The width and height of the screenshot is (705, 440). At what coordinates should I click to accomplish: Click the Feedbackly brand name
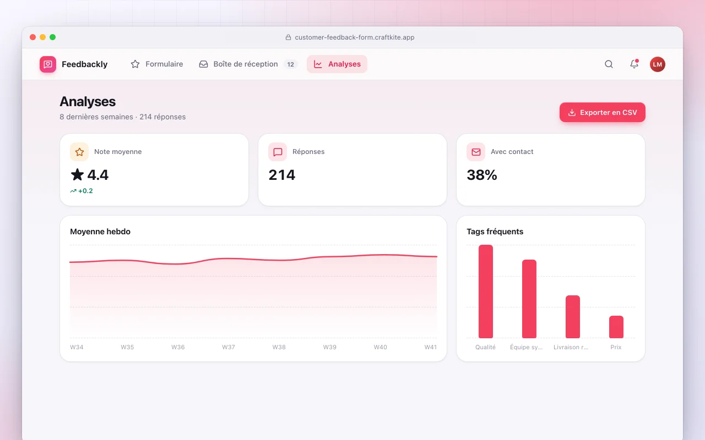tap(85, 64)
